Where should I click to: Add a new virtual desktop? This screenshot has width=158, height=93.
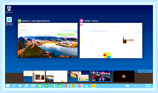point(124,76)
